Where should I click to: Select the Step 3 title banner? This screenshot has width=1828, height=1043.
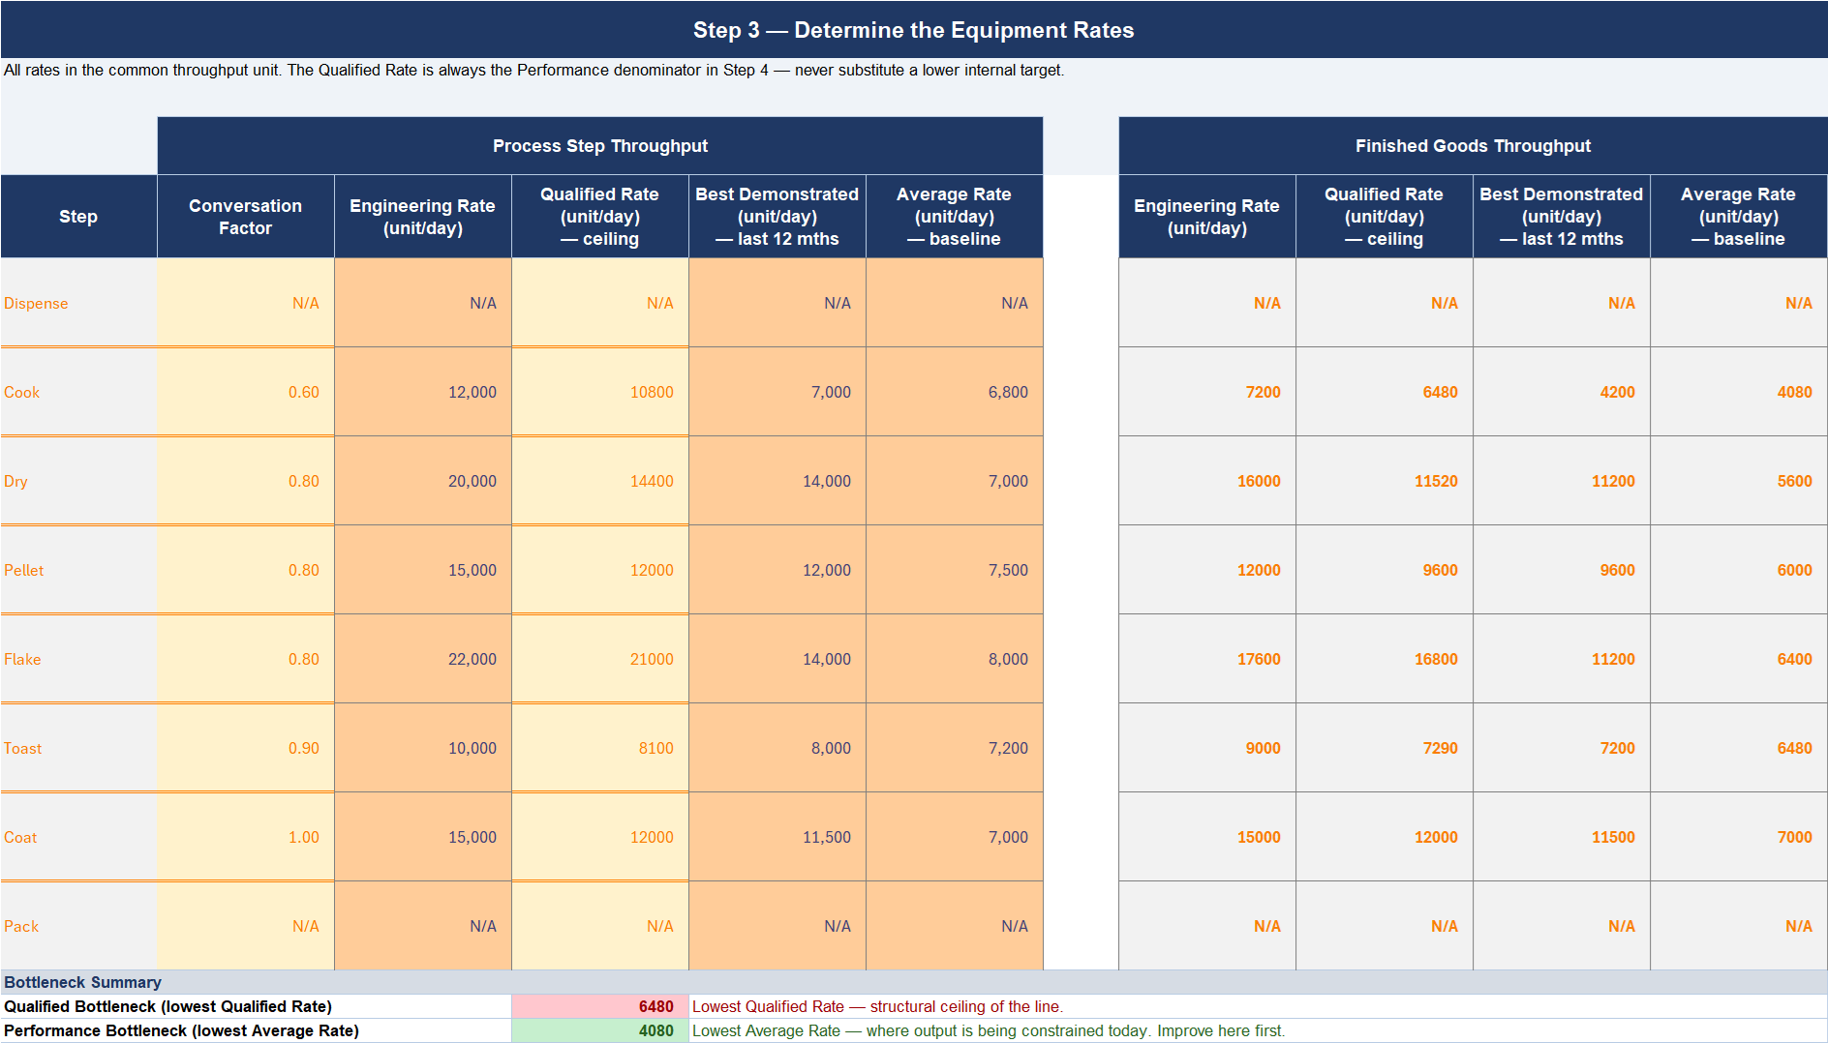(914, 30)
